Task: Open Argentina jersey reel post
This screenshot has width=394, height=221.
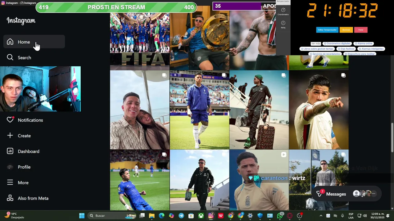Action: click(x=259, y=180)
